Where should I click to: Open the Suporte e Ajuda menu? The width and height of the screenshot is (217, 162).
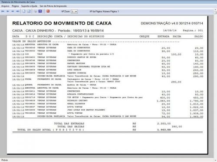point(29,6)
